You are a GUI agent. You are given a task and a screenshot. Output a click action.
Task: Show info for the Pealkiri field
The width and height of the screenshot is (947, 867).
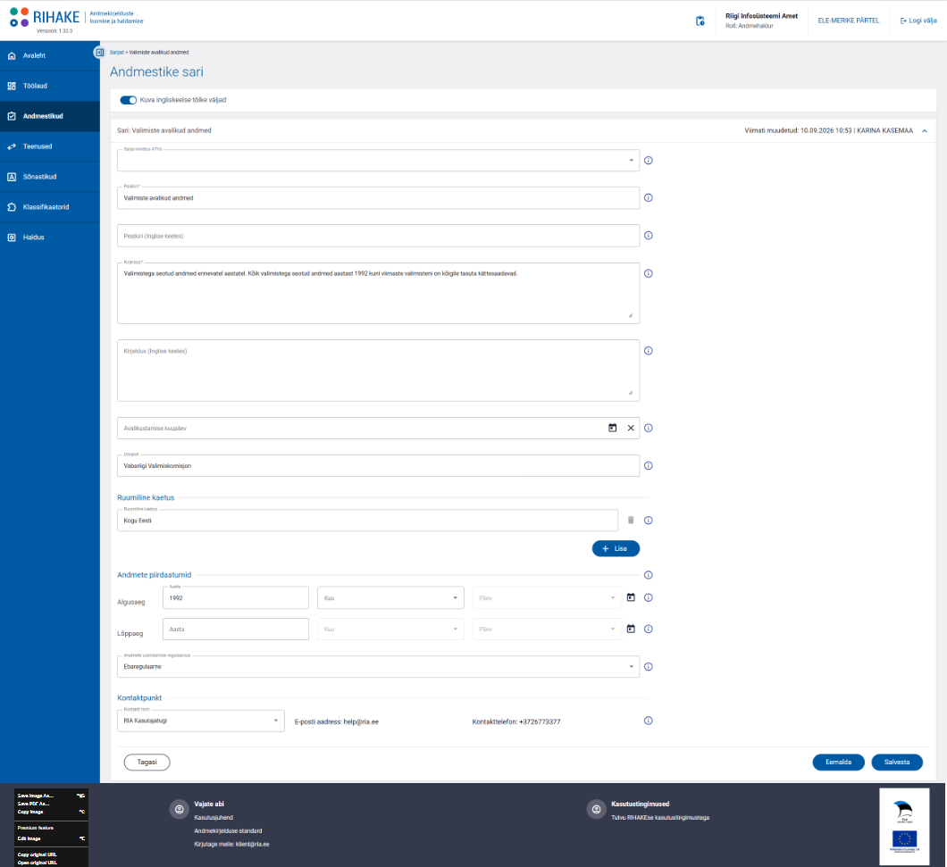click(x=649, y=198)
